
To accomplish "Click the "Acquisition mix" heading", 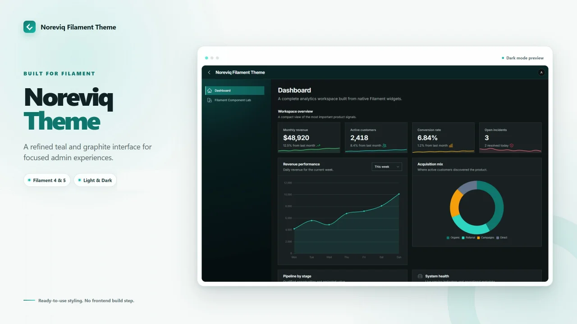I will [430, 164].
